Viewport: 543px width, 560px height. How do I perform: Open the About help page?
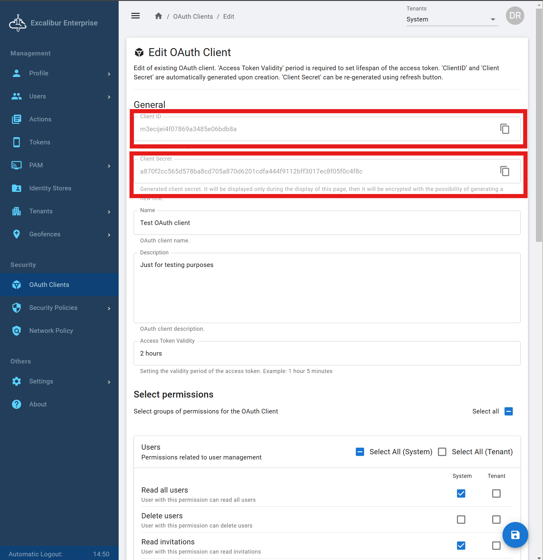[x=38, y=404]
